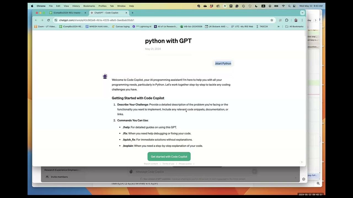Screen dimensions: 353x198
Task: Open the Profiles menu
Action: tap(102, 6)
